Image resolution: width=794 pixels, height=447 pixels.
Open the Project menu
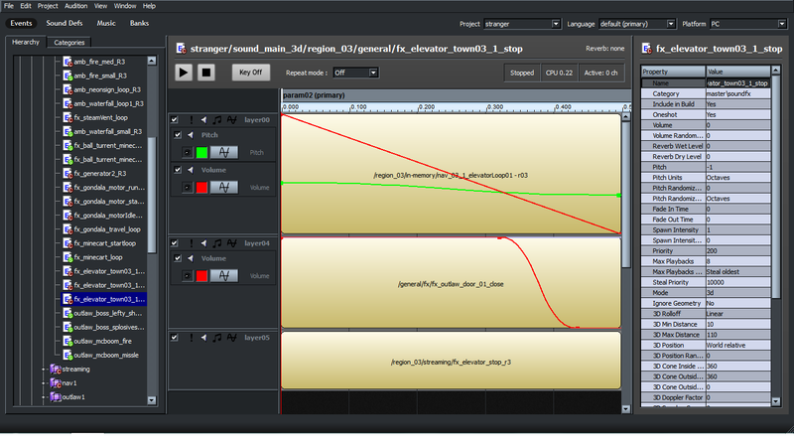(x=48, y=6)
